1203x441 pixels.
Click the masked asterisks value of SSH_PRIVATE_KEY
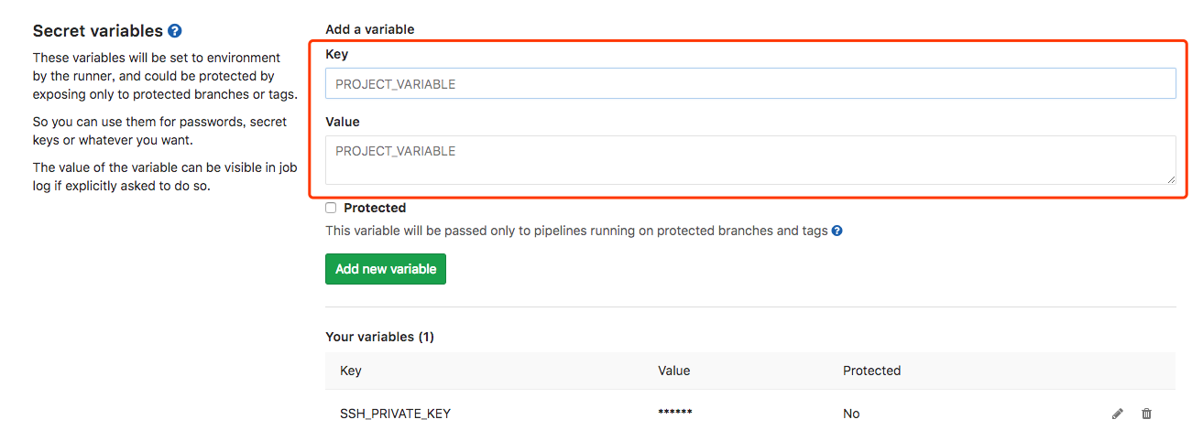[x=675, y=413]
